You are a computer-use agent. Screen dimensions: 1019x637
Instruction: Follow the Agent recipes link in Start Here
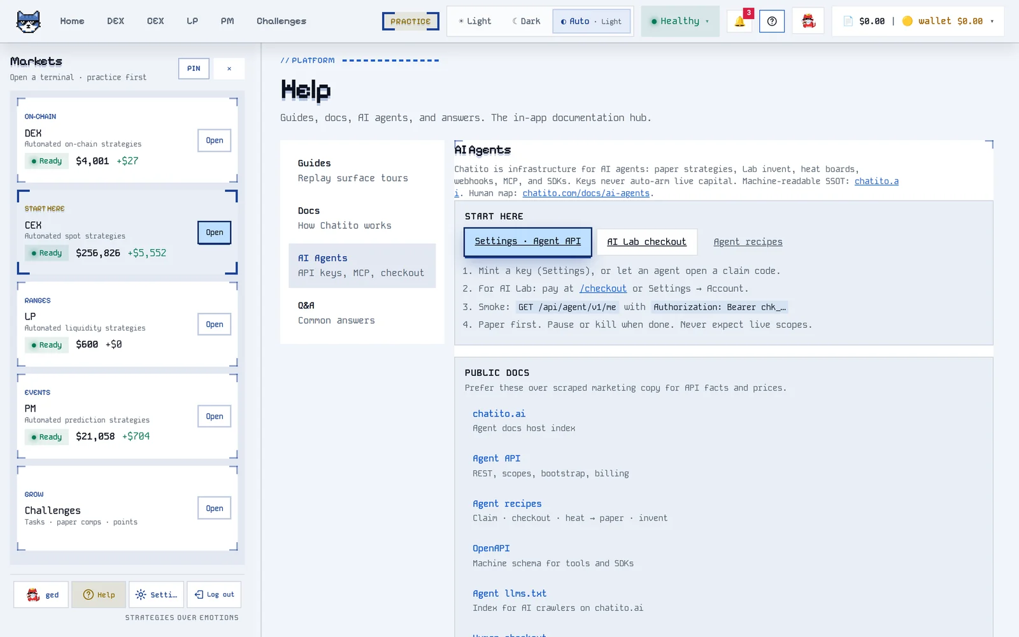click(748, 242)
